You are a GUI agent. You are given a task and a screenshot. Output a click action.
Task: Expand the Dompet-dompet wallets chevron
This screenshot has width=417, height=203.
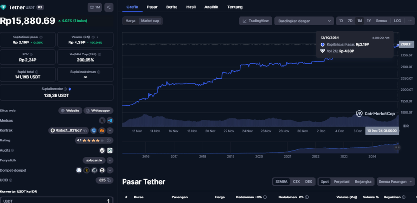click(x=110, y=170)
